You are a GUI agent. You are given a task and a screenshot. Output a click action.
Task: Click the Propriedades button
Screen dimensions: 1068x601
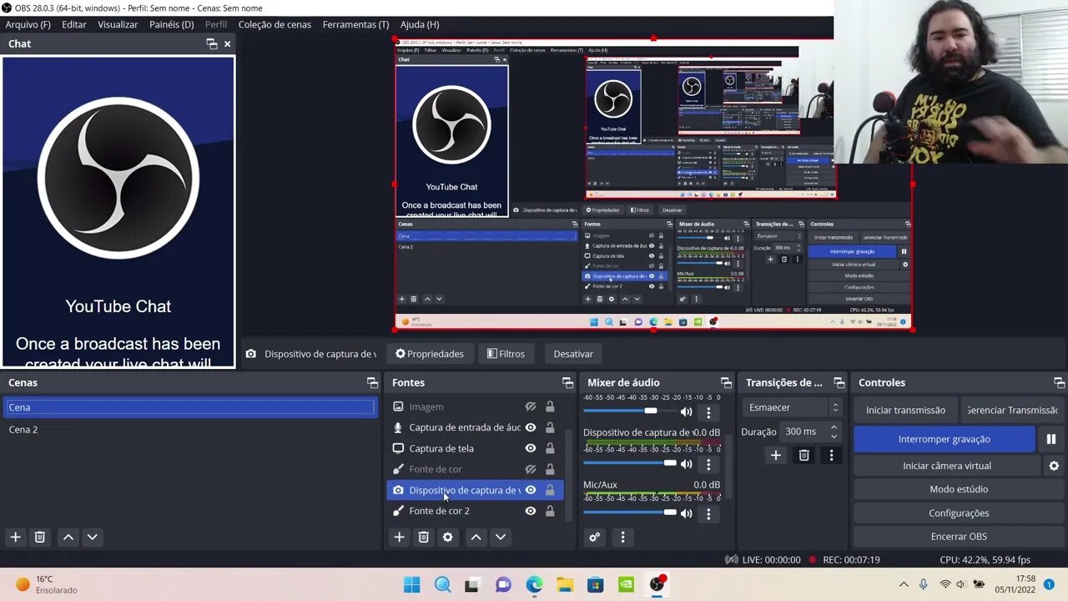pyautogui.click(x=430, y=354)
